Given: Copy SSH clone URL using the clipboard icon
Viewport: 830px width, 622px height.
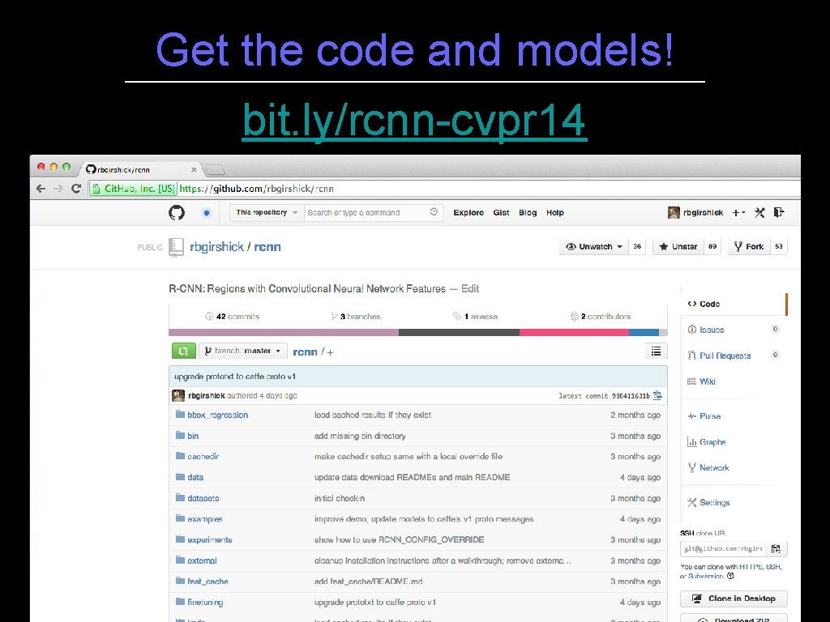Looking at the screenshot, I should tap(776, 548).
